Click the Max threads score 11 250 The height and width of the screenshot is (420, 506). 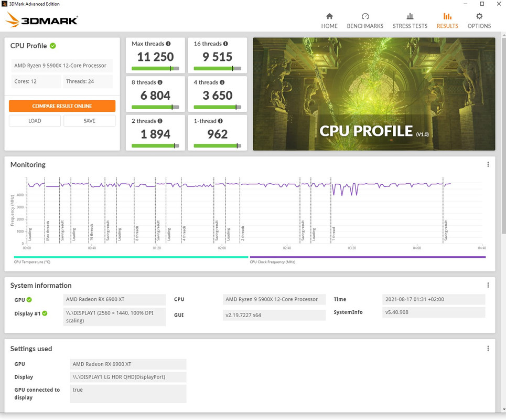[x=155, y=57]
